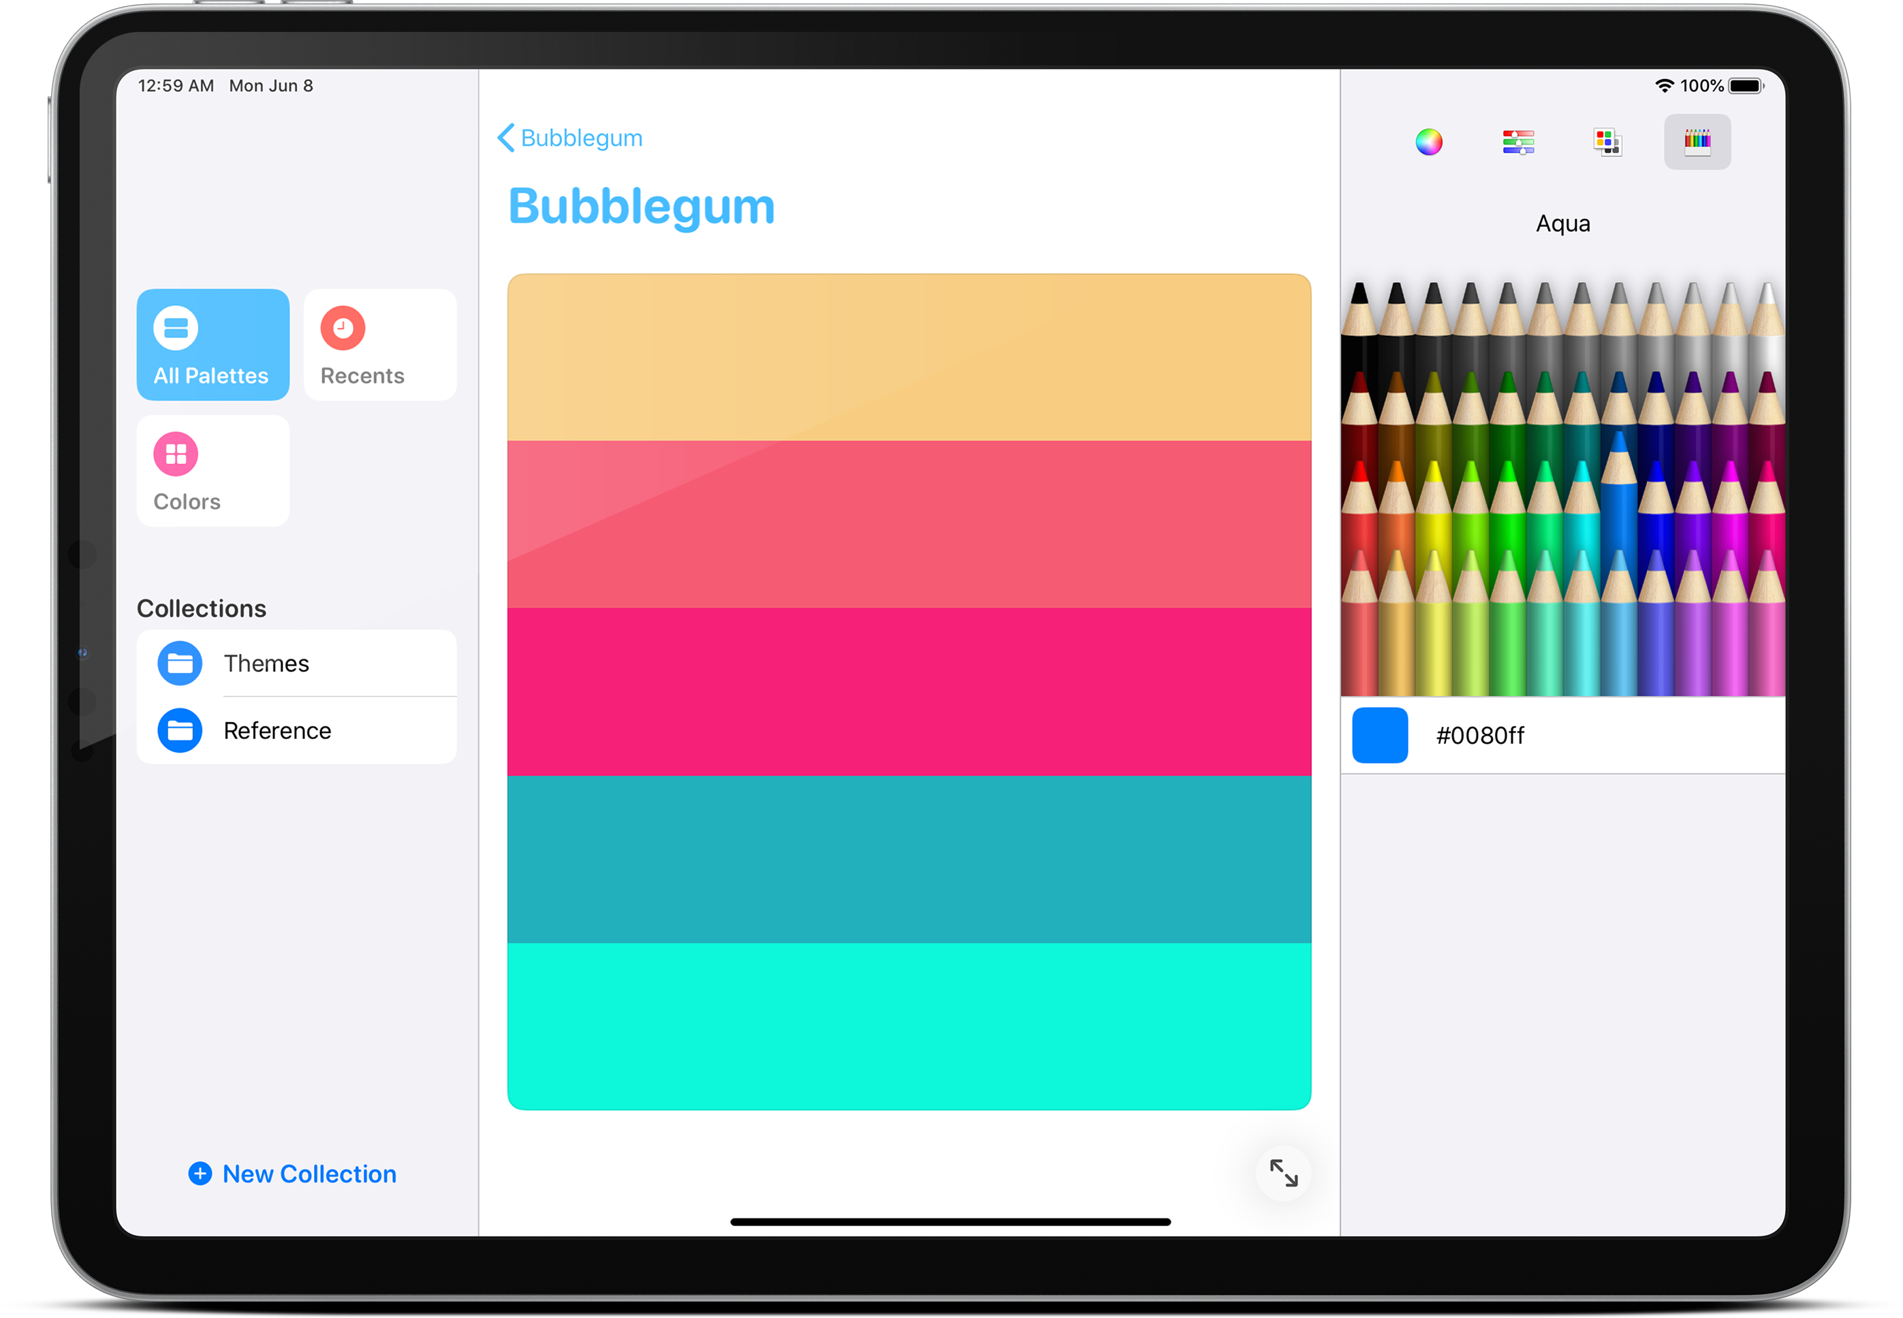Select the bright cyan bottom swatch
This screenshot has height=1318, width=1903.
(x=908, y=1026)
